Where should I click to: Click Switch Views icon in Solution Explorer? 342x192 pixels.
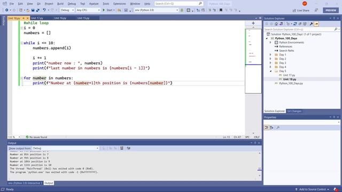click(x=281, y=24)
